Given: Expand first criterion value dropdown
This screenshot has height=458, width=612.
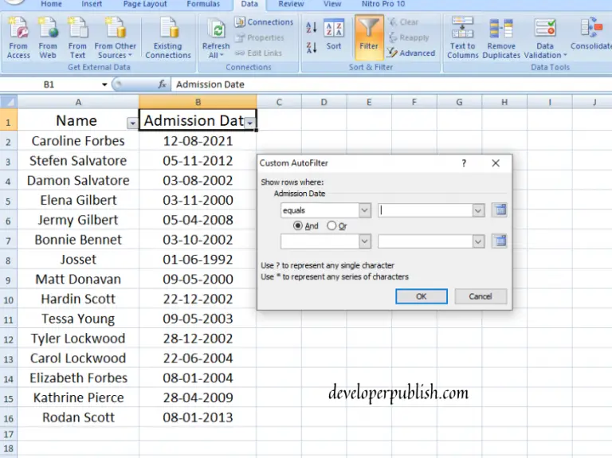Looking at the screenshot, I should (x=478, y=210).
